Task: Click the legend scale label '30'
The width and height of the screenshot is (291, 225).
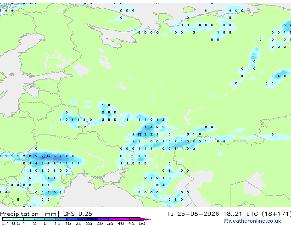Action: (x=100, y=223)
